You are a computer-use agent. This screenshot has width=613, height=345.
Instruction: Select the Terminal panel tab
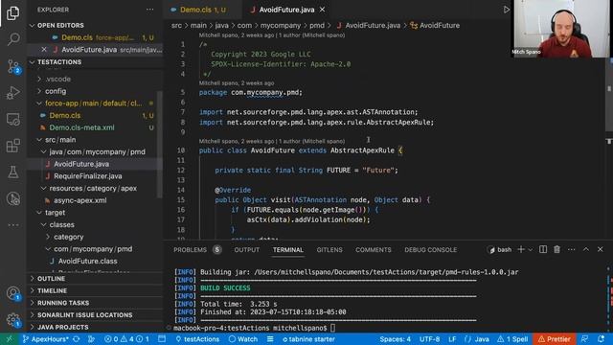point(287,249)
